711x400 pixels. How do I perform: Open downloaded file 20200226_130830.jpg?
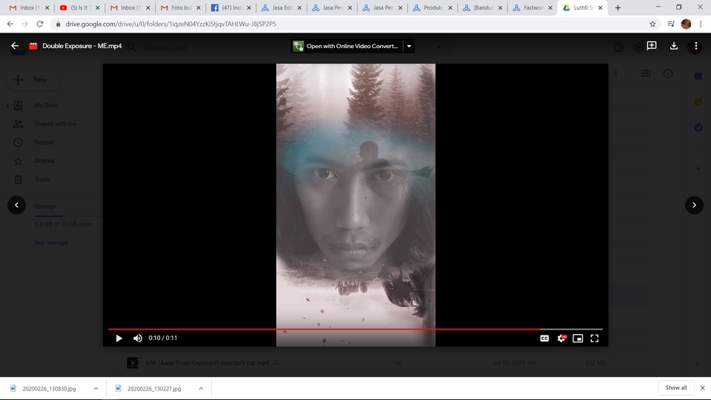click(49, 389)
